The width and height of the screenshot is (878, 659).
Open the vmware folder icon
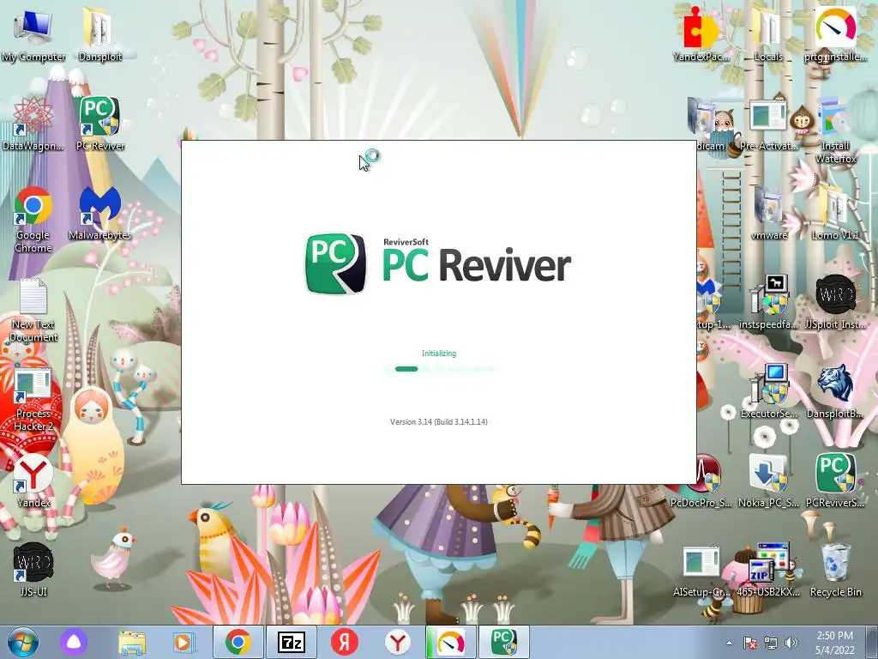coord(768,214)
